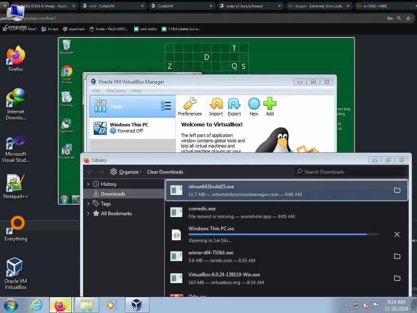Expand All Bookmarks in Library sidebar
The image size is (417, 313).
[x=88, y=214]
